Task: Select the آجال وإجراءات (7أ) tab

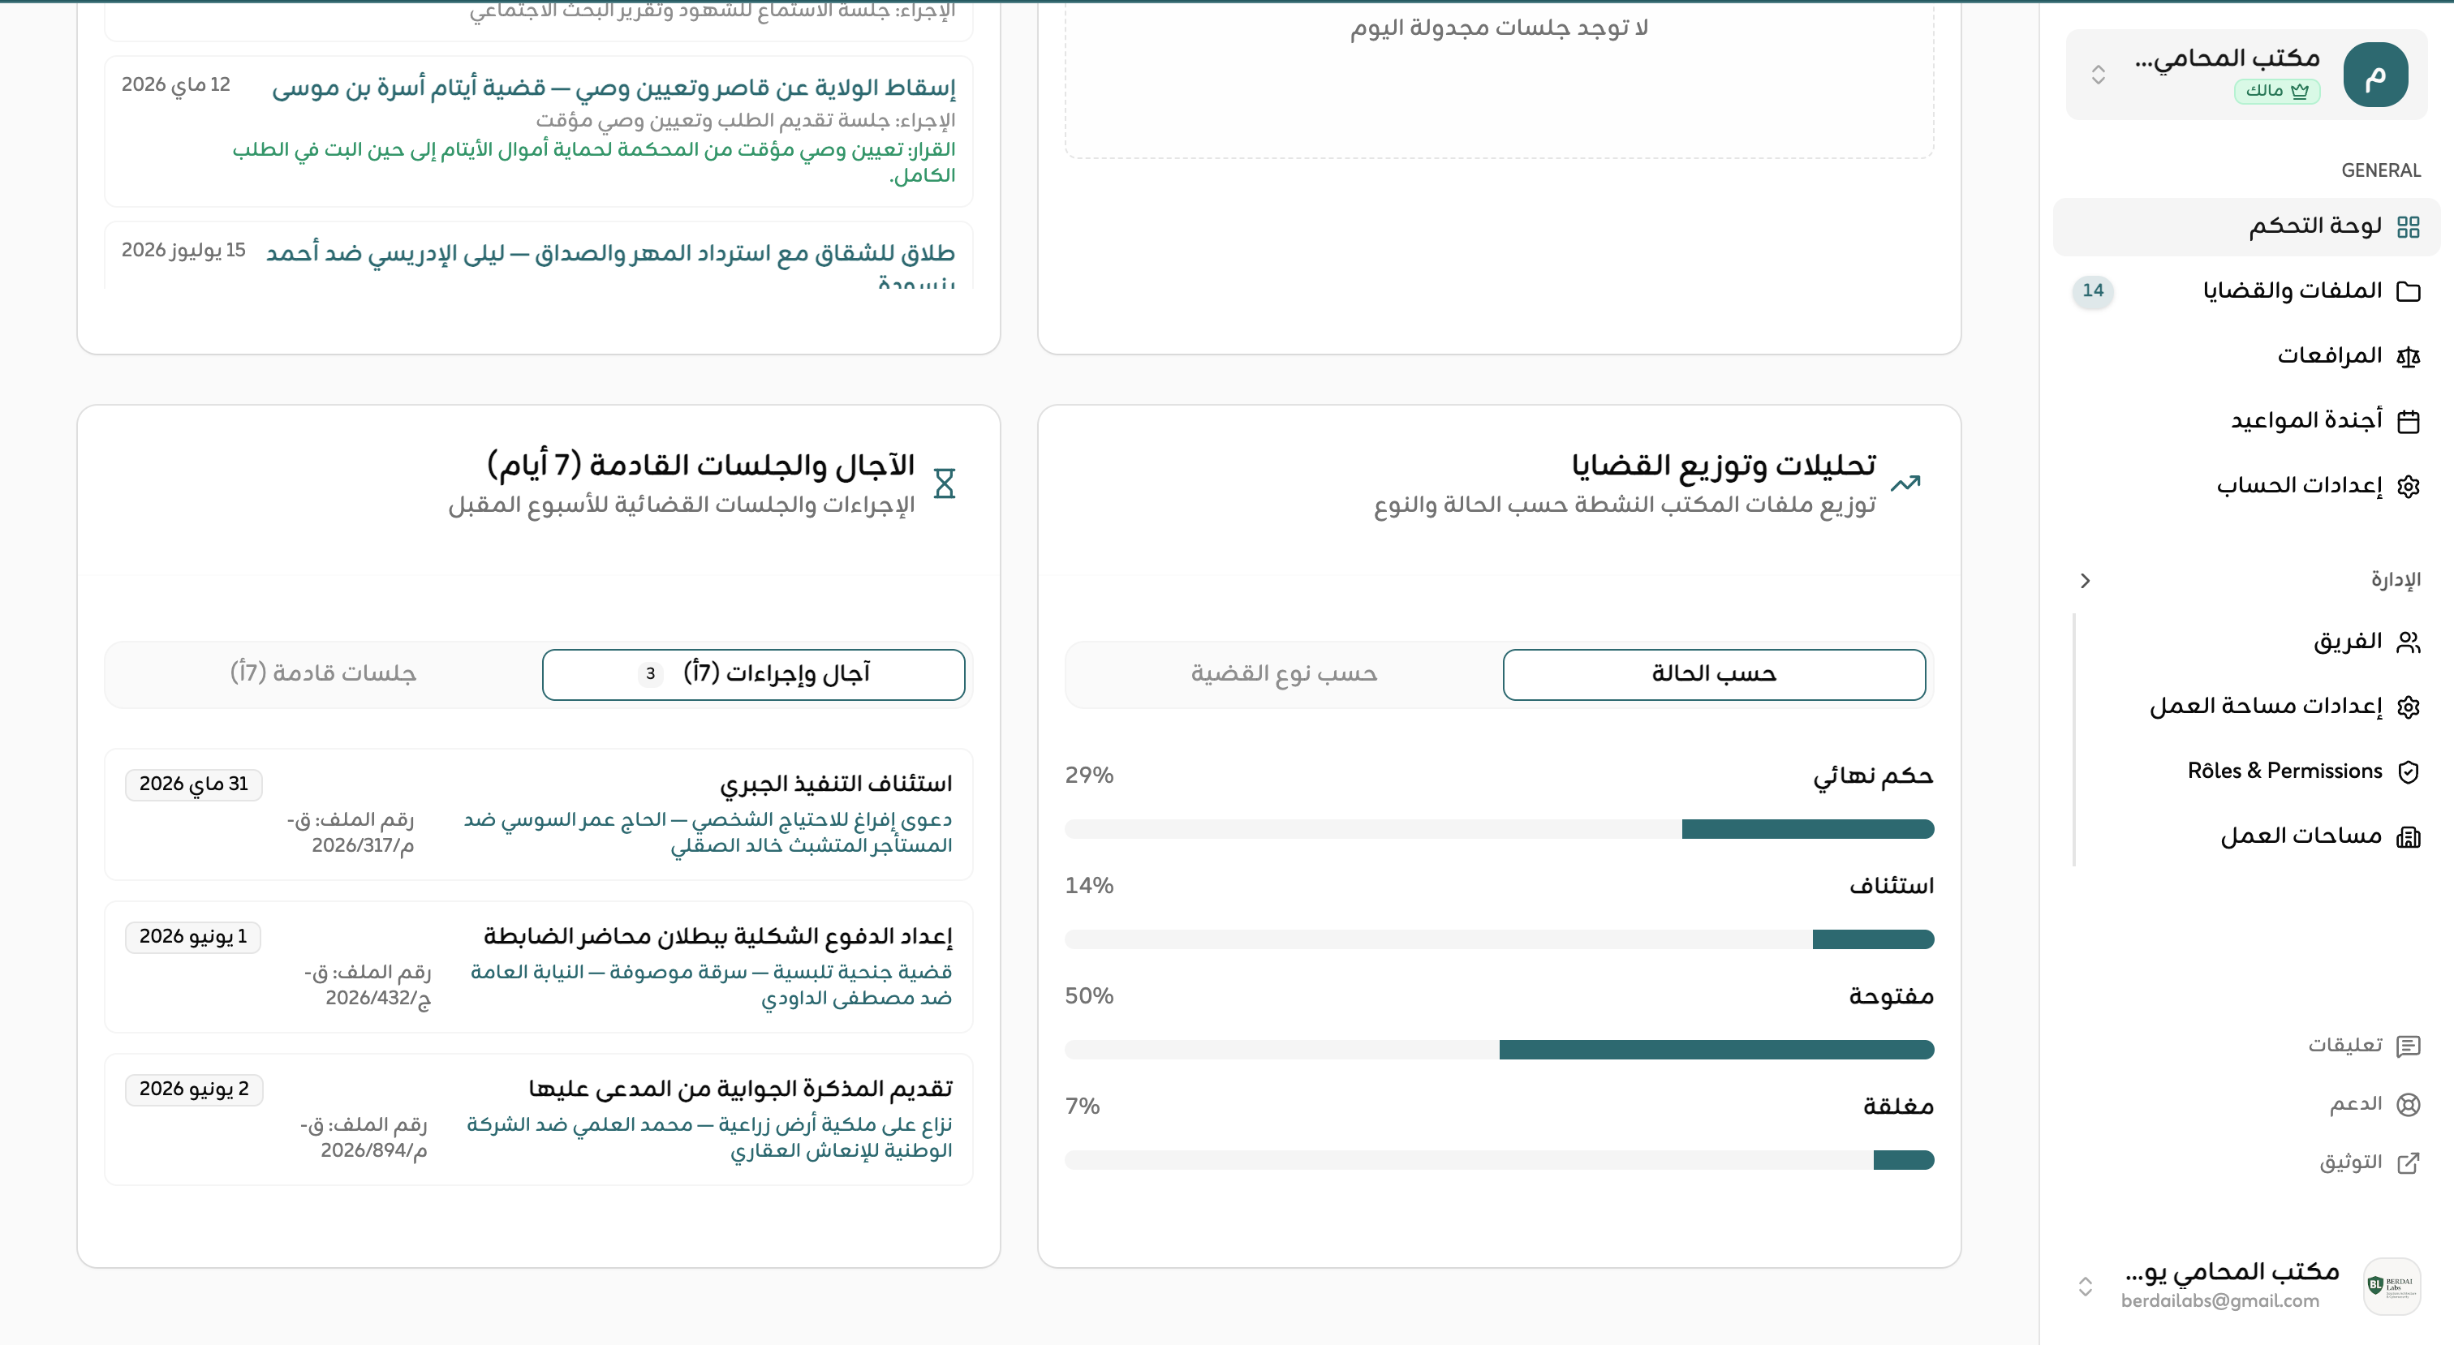Action: pos(754,673)
